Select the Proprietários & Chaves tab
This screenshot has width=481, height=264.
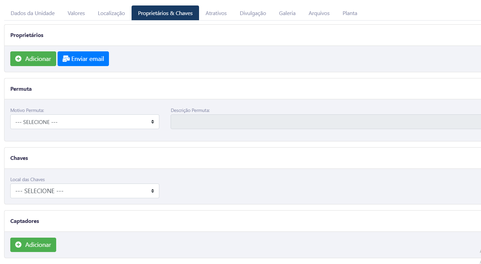point(165,13)
